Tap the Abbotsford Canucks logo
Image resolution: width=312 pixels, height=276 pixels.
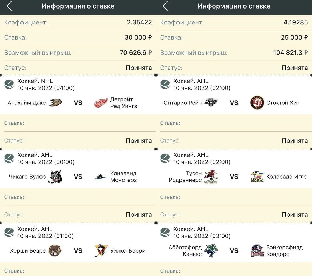pos(211,250)
